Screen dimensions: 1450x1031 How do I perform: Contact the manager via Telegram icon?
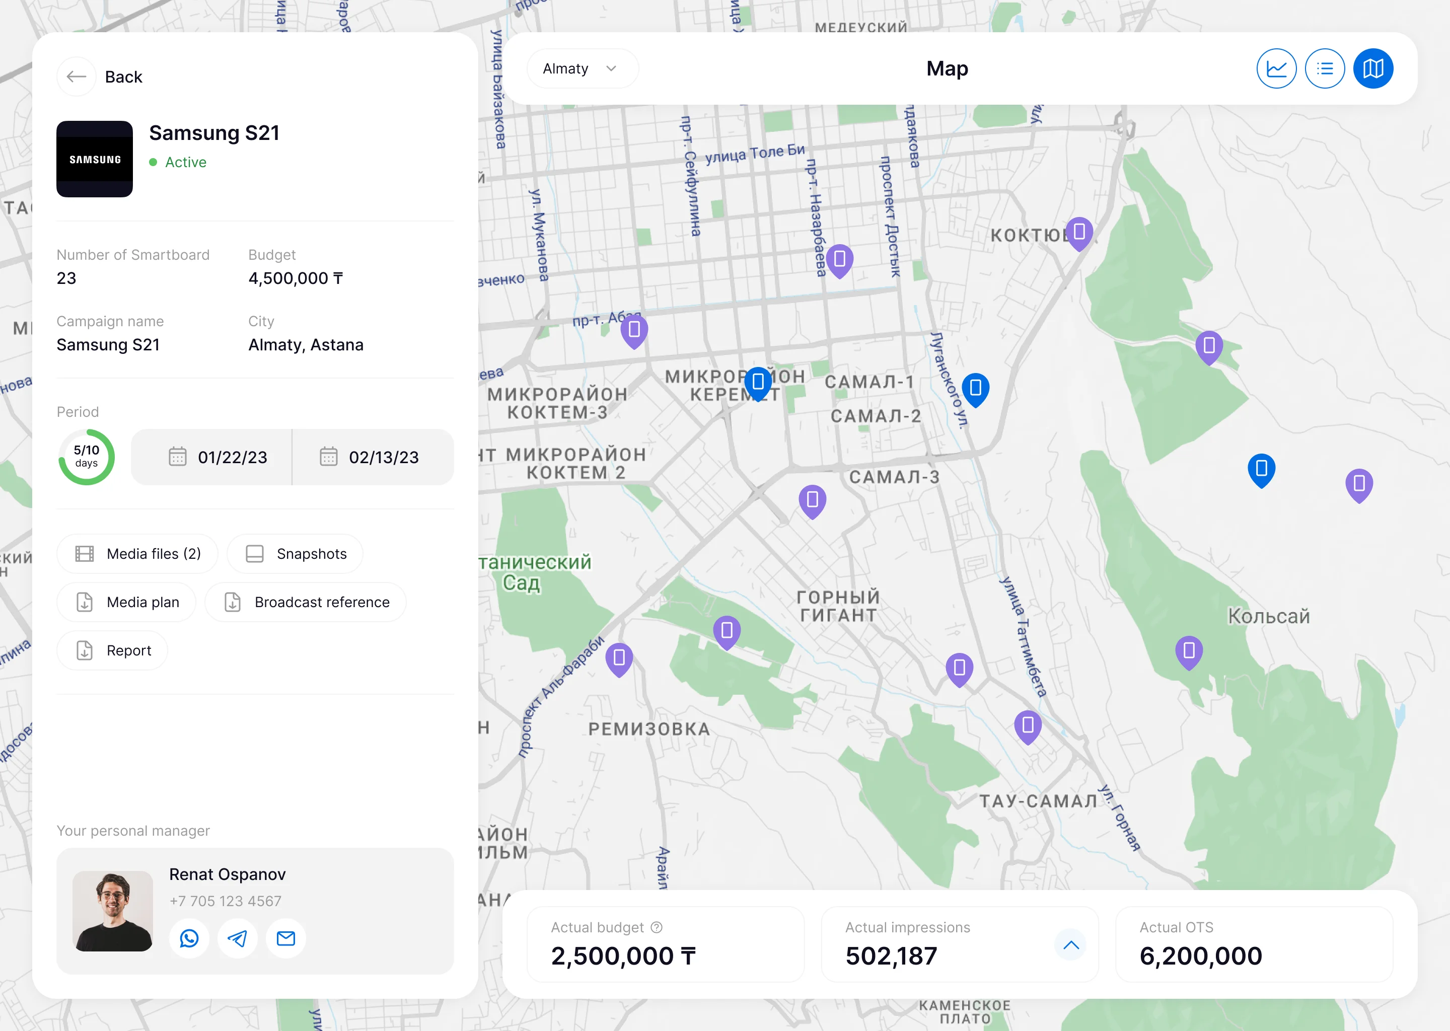pyautogui.click(x=238, y=938)
